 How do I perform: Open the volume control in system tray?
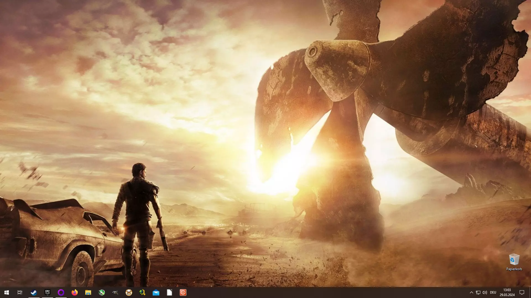[485, 292]
